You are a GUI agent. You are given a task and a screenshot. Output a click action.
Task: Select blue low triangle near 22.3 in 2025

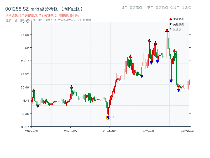click(171, 81)
